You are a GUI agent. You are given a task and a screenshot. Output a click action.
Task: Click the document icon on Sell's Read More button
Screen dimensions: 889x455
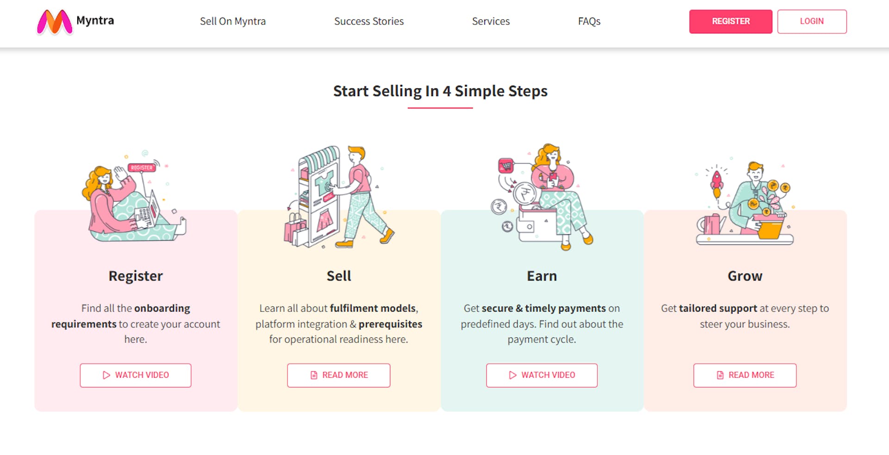tap(314, 375)
